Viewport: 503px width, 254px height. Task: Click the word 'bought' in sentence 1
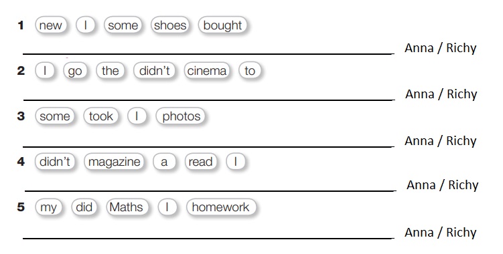point(222,25)
